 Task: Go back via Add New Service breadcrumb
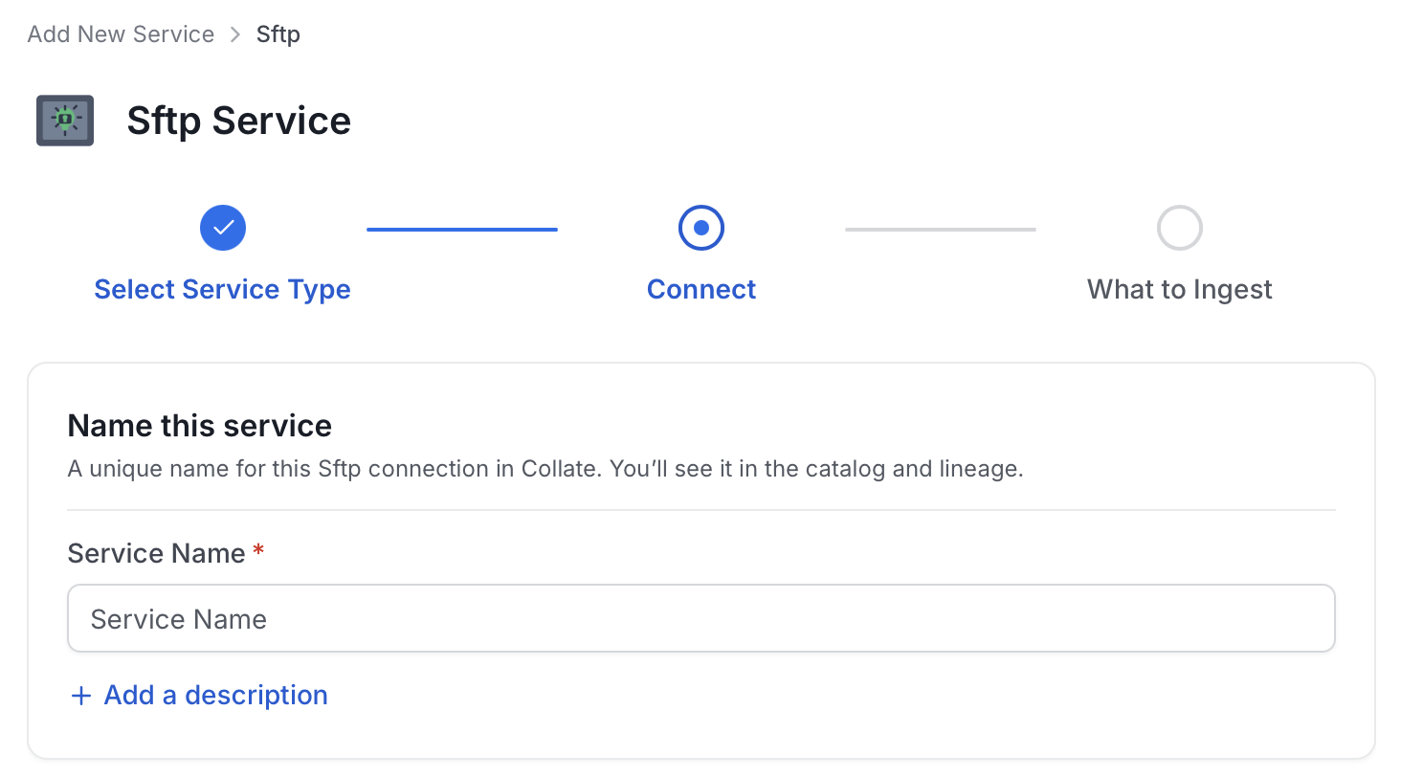121,34
